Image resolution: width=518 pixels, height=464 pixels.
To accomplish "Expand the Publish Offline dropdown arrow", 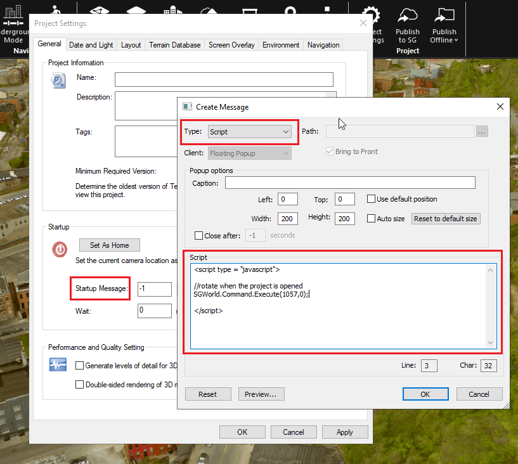I will click(x=456, y=41).
